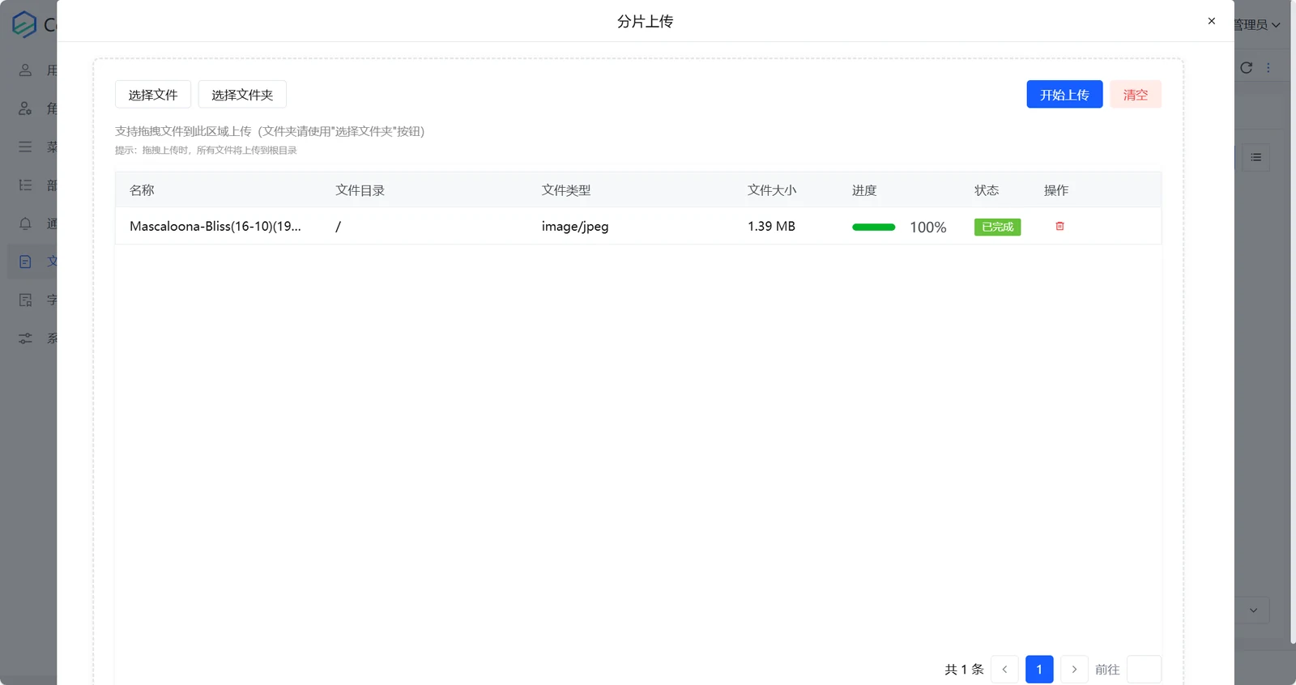Delete the Mascaloona-Bliss file from the upload list

(x=1059, y=227)
